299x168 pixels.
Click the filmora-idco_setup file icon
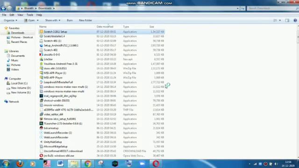point(41,119)
